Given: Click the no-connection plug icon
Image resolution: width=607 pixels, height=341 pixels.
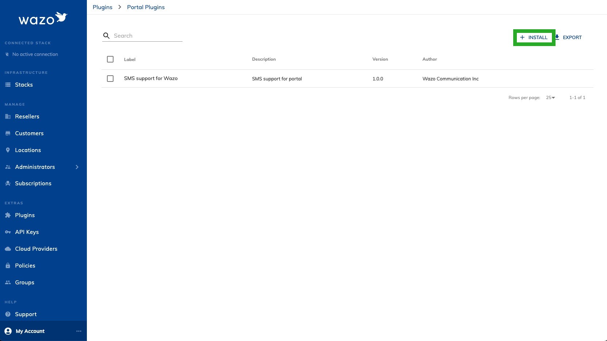Looking at the screenshot, I should [7, 54].
